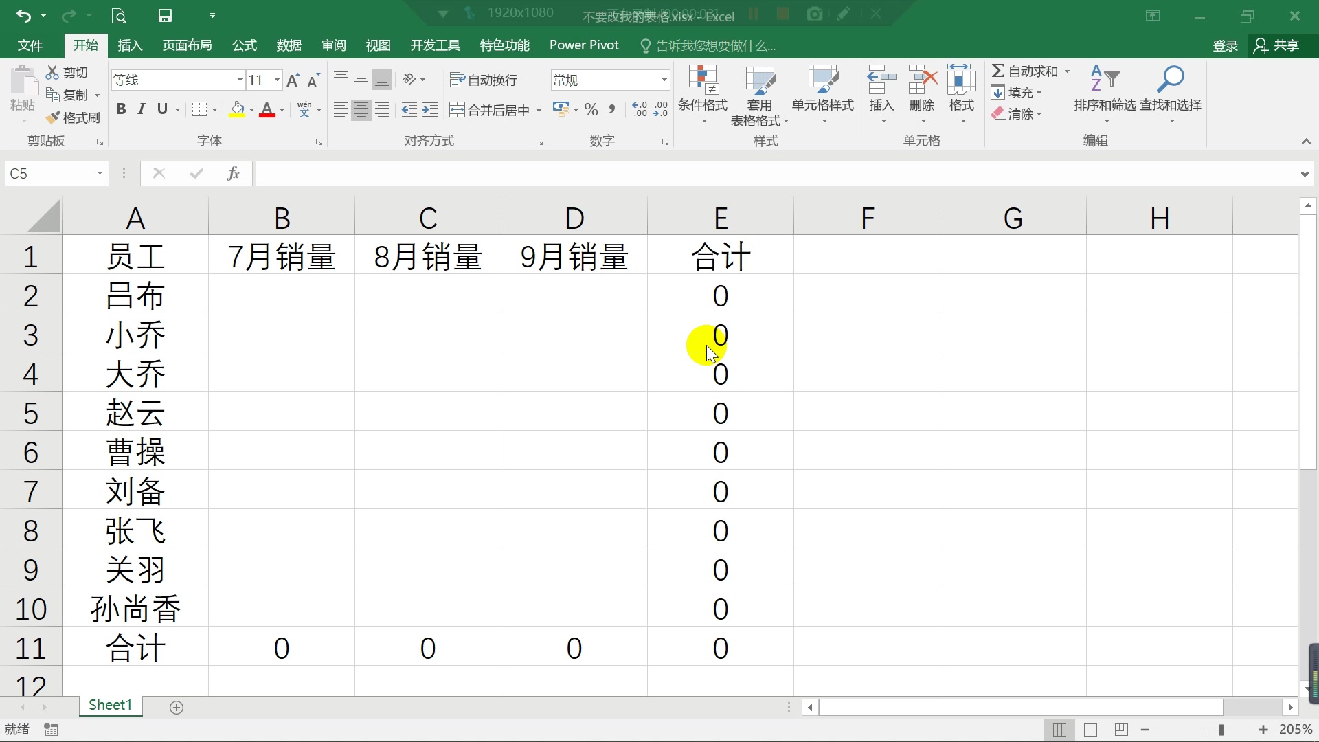Open the 数据 ribbon tab

click(289, 45)
